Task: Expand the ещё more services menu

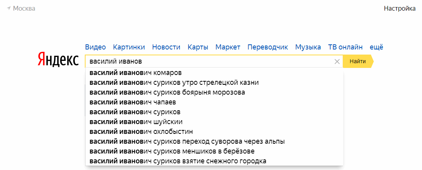Action: 376,47
